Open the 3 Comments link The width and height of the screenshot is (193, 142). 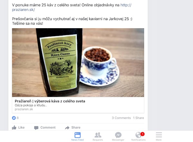coord(121,118)
